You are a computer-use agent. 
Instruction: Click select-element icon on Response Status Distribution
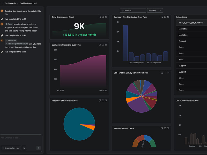[x=100, y=100]
